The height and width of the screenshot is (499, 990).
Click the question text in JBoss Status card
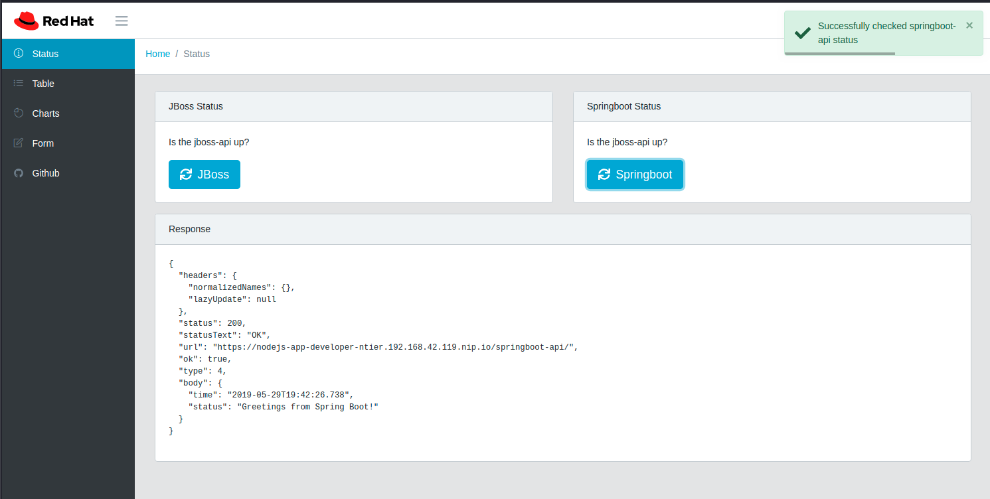click(209, 142)
